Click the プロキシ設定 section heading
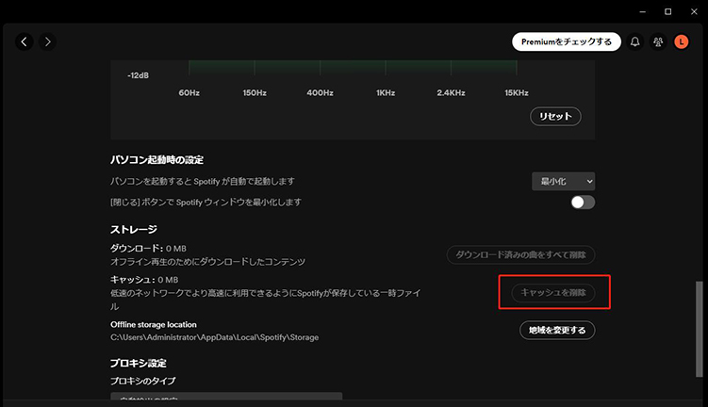This screenshot has height=407, width=708. point(139,364)
